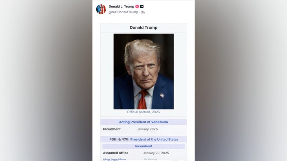Click the bold Incumbent label beside January 2026
The height and width of the screenshot is (161, 287).
click(112, 129)
